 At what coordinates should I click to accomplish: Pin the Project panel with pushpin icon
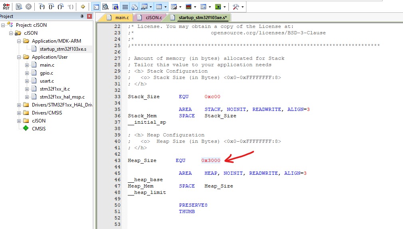pyautogui.click(x=82, y=16)
